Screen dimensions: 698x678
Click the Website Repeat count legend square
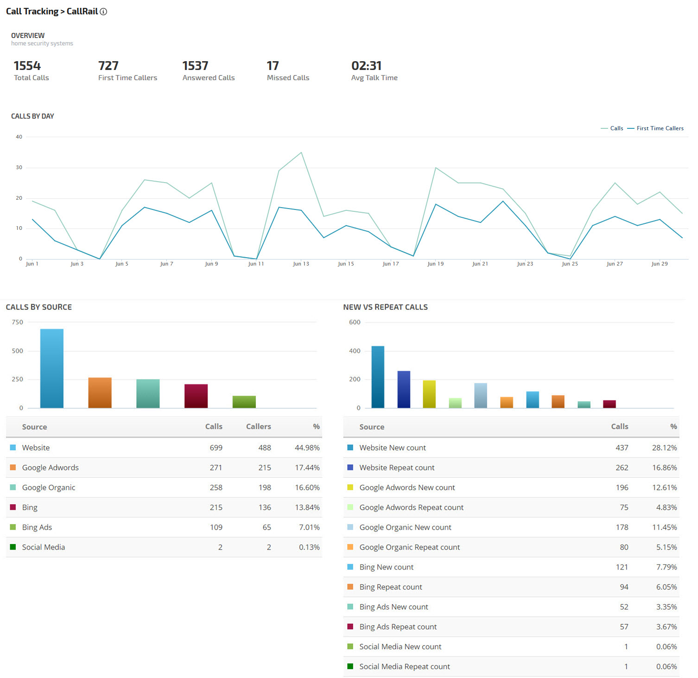coord(350,468)
